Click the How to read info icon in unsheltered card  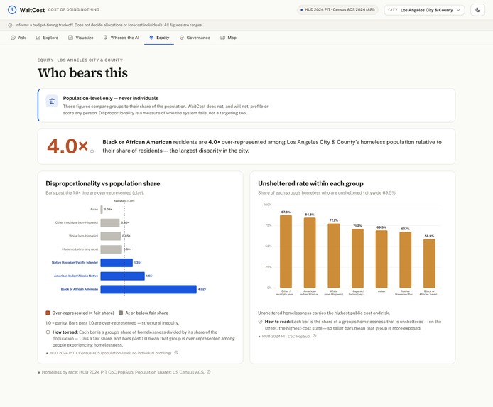point(260,322)
